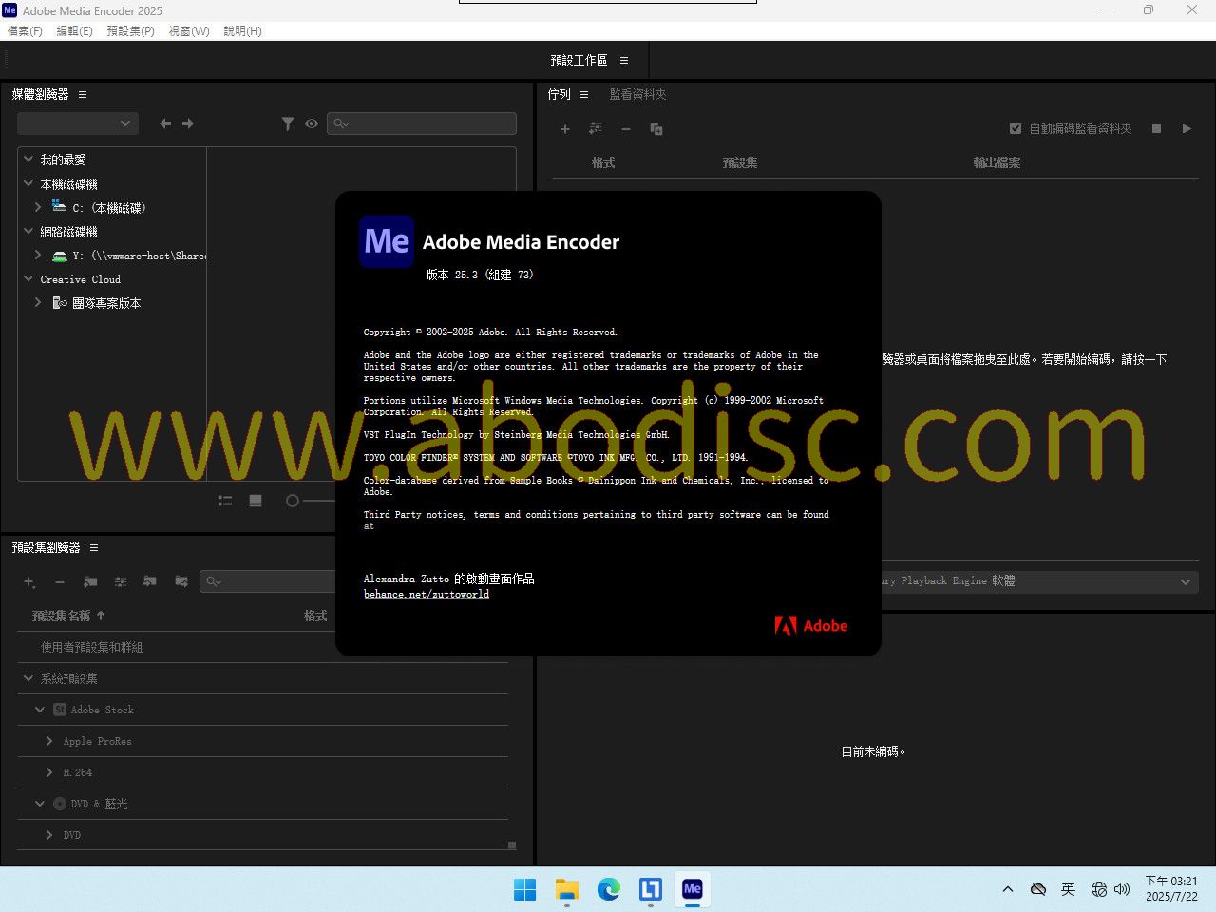Click the new preset group folder icon

[90, 581]
